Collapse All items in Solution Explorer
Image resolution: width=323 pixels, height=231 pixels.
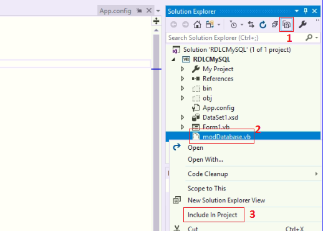pyautogui.click(x=275, y=24)
